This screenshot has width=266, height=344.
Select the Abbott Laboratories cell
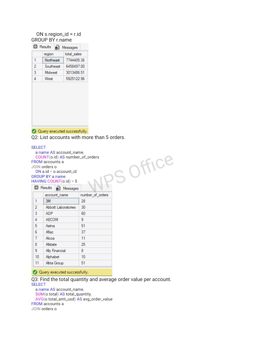click(x=61, y=207)
